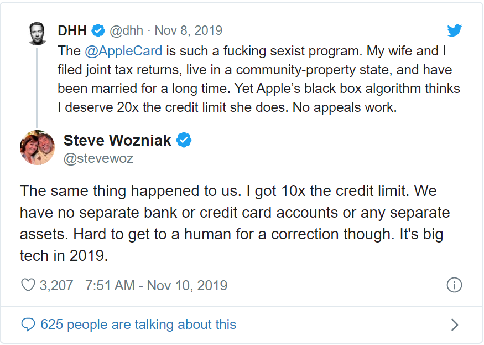Open the @dhh handle link
Viewport: 484px width, 345px height.
pos(127,30)
